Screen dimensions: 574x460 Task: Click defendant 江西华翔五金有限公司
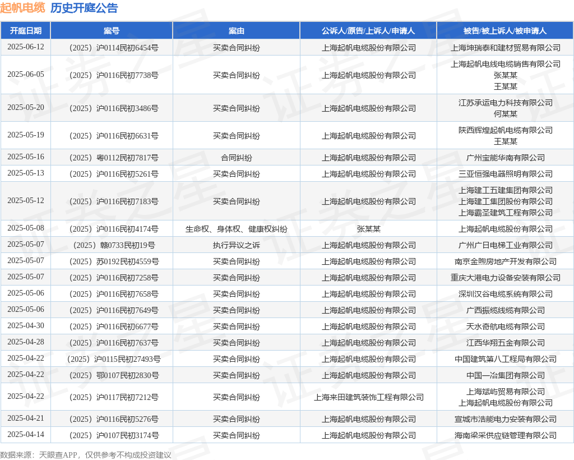coord(506,343)
